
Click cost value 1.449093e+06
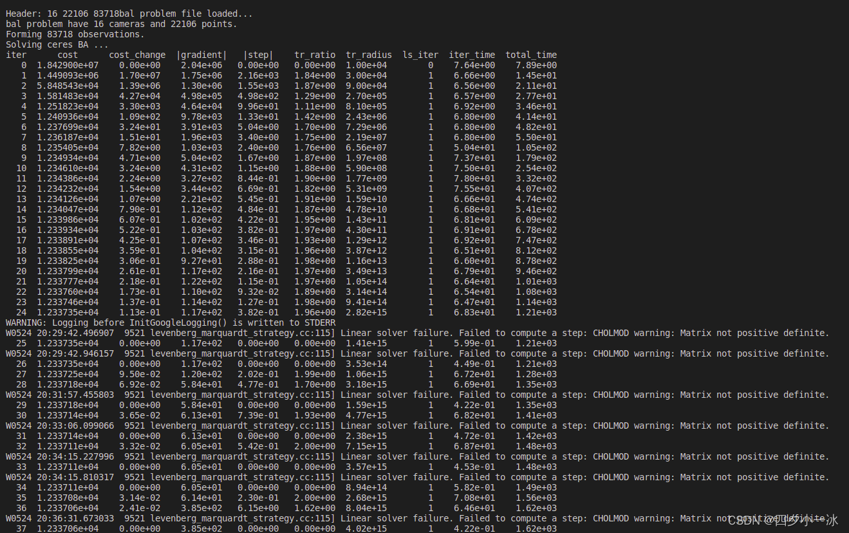coord(68,75)
